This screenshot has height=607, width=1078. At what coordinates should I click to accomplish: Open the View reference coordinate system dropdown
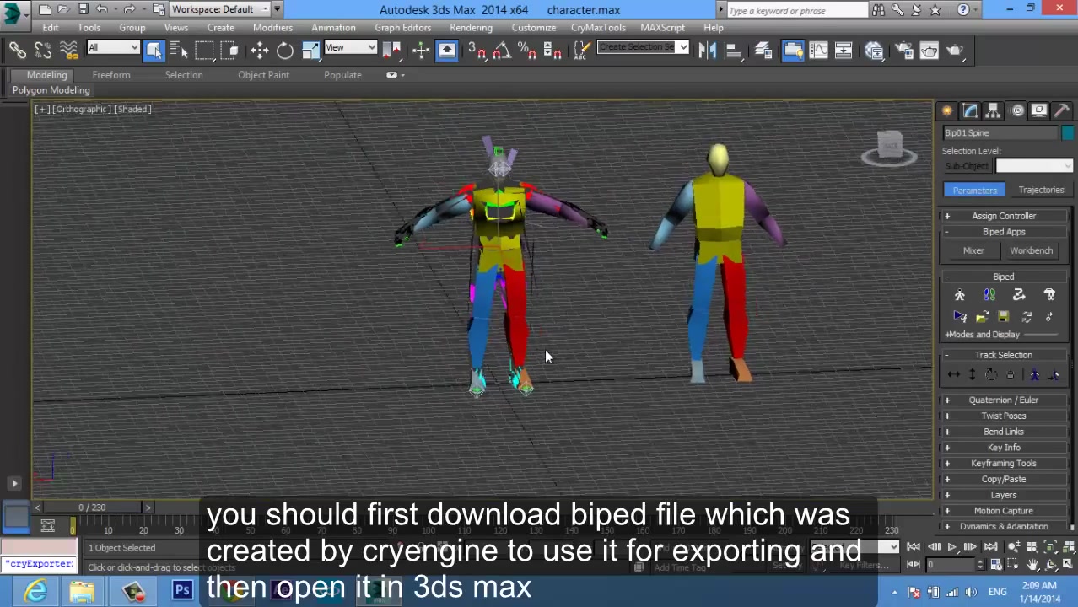[349, 47]
